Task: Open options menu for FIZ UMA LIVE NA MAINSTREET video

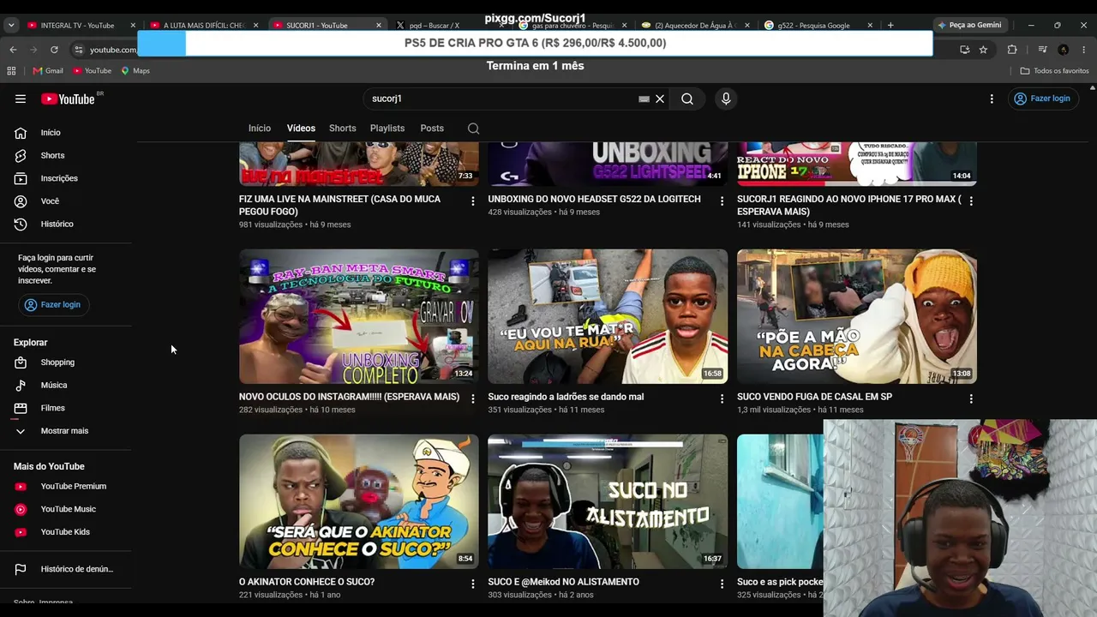Action: click(472, 201)
